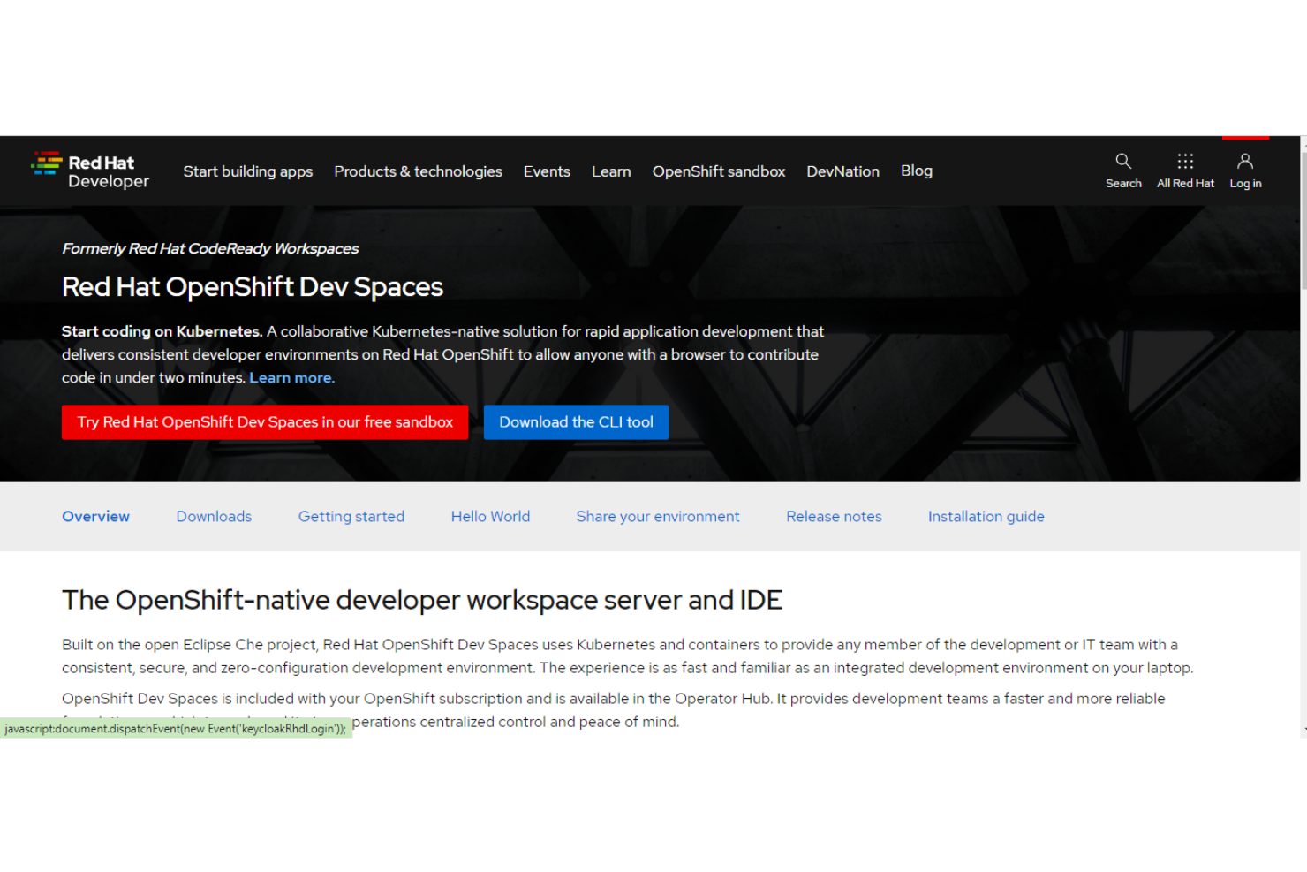Open the Learn navigation menu

point(611,171)
